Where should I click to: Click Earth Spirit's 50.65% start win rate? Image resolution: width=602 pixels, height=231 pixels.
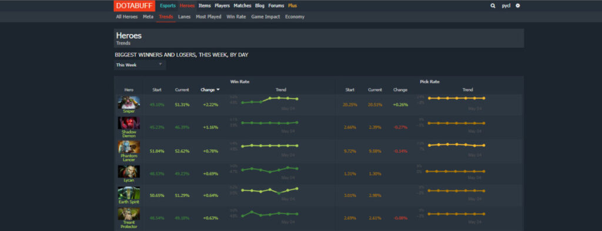tap(157, 196)
